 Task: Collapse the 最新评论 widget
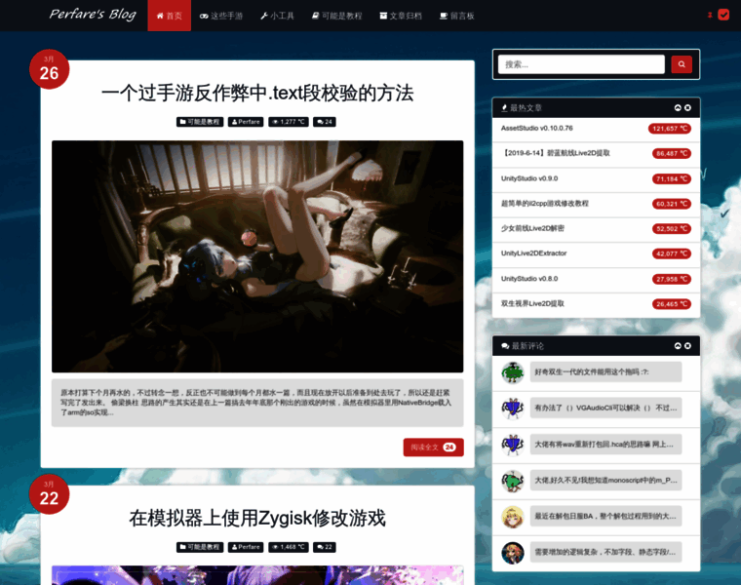pyautogui.click(x=678, y=346)
